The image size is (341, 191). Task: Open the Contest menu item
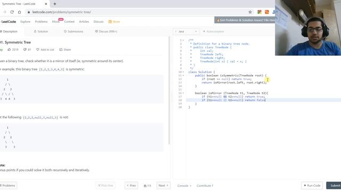tap(69, 22)
